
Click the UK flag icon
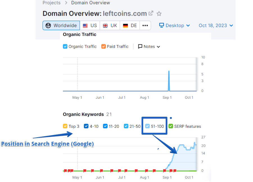pos(105,26)
